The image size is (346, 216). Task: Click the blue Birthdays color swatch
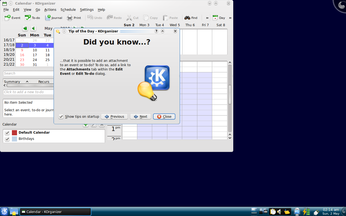pyautogui.click(x=15, y=139)
